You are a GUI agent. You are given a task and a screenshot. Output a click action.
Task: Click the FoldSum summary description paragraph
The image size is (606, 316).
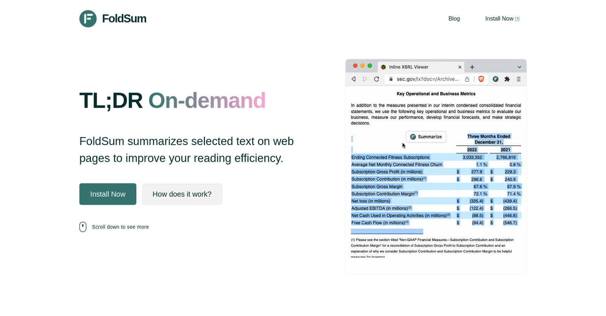tap(186, 150)
